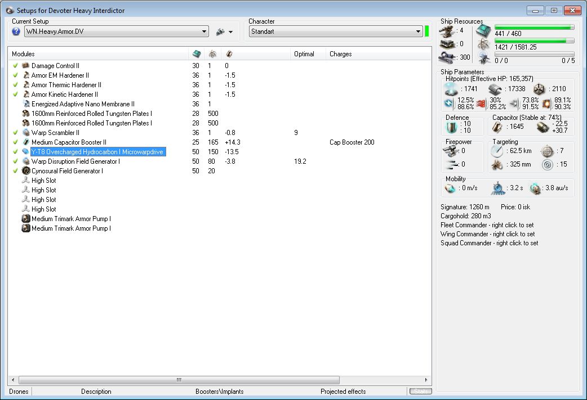The width and height of the screenshot is (587, 400).
Task: Toggle the Warp Scrambler II checkmark
Action: tap(15, 132)
